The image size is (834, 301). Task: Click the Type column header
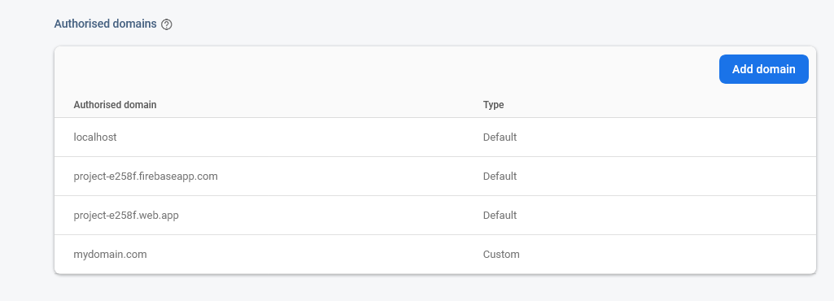(493, 105)
